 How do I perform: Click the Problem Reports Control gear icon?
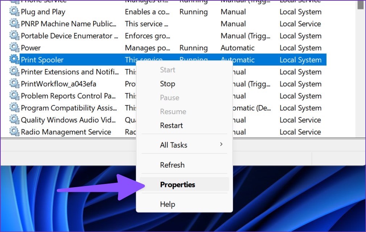[x=14, y=96]
